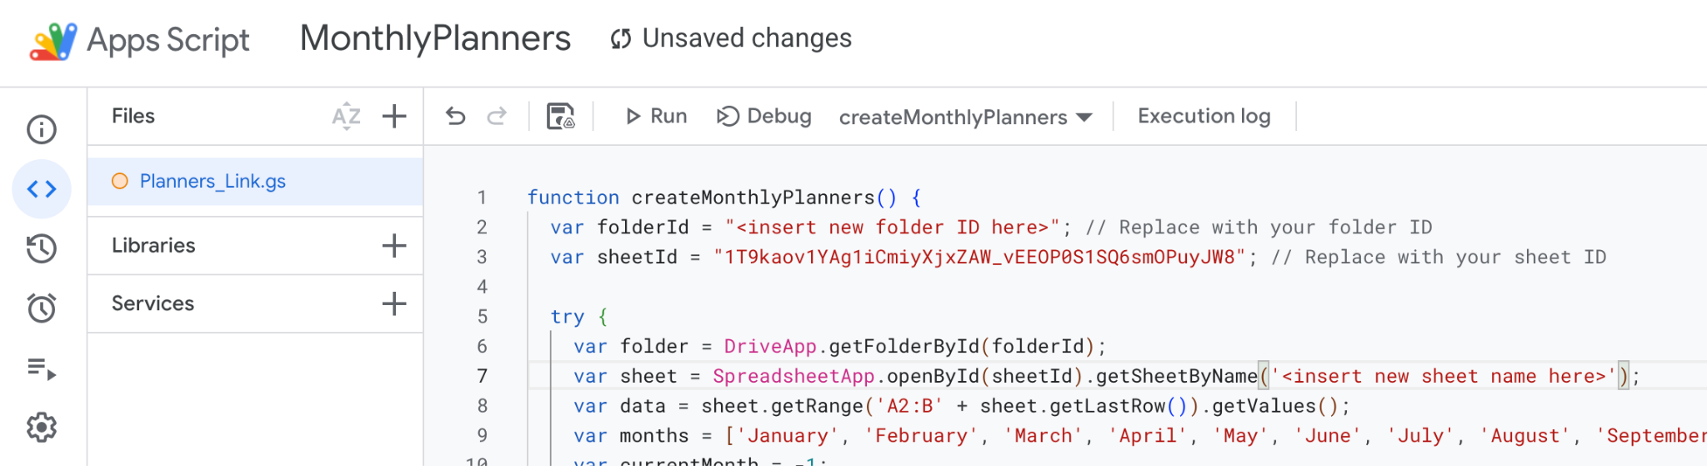The width and height of the screenshot is (1707, 466).
Task: Switch to the Editor code icon
Action: [42, 189]
